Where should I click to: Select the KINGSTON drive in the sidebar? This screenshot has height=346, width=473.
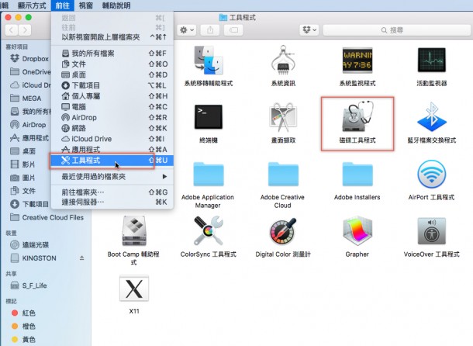(33, 258)
